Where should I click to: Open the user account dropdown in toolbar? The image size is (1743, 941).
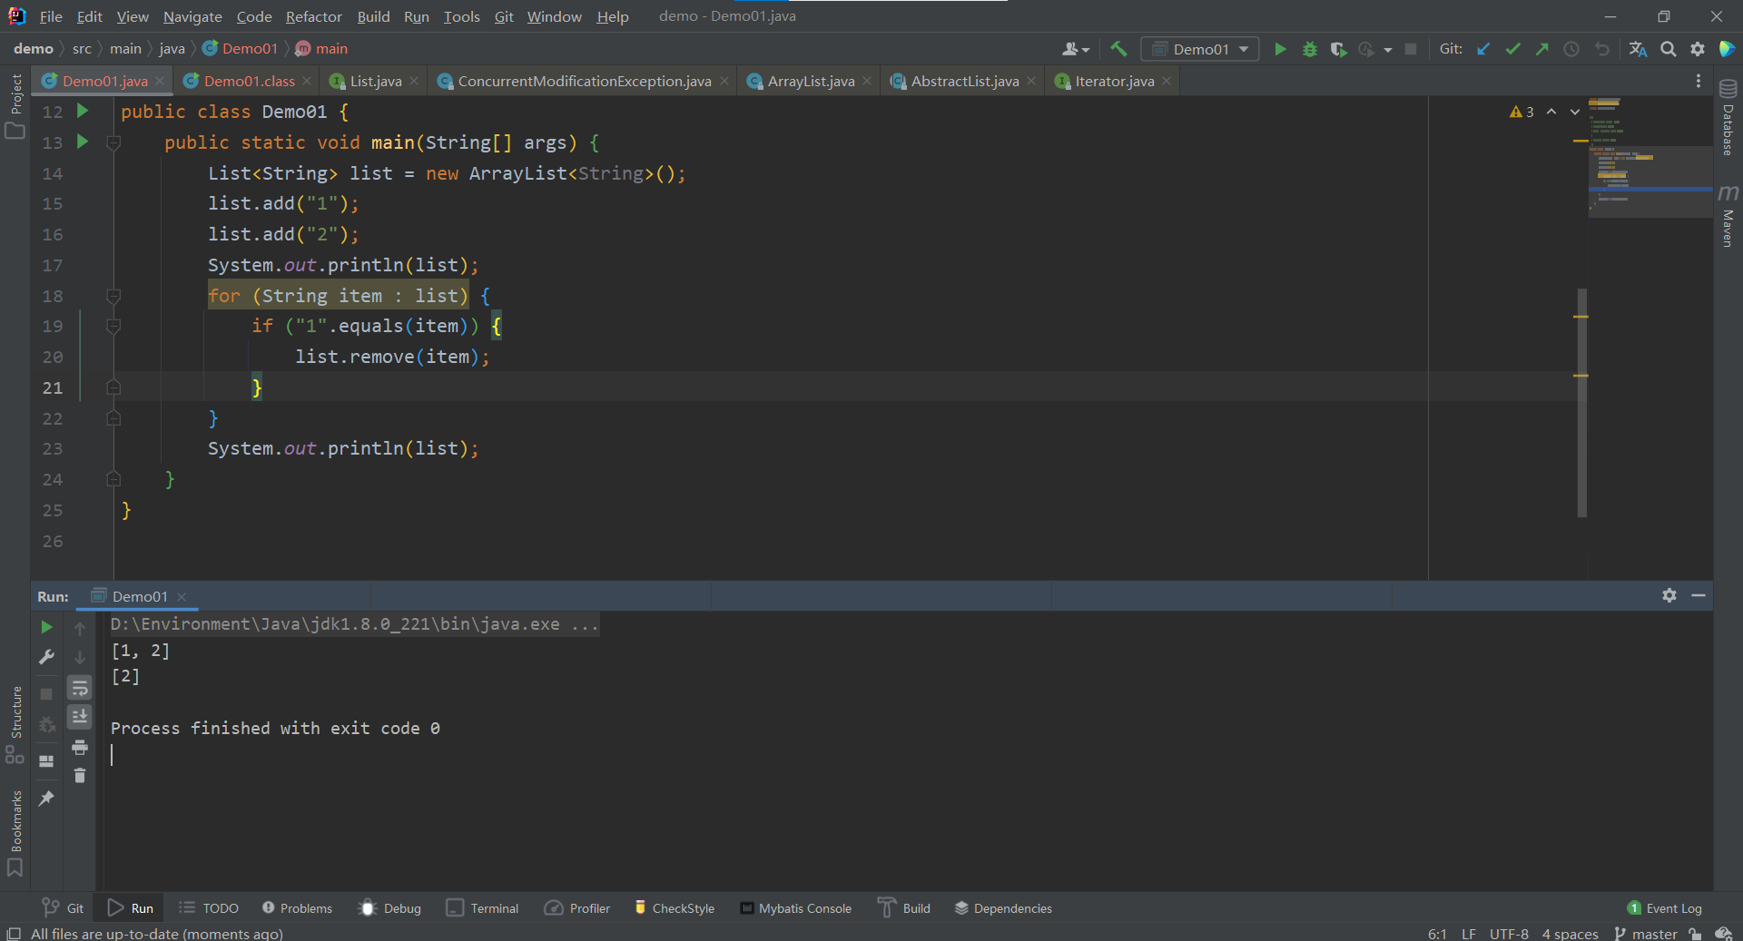pyautogui.click(x=1076, y=49)
